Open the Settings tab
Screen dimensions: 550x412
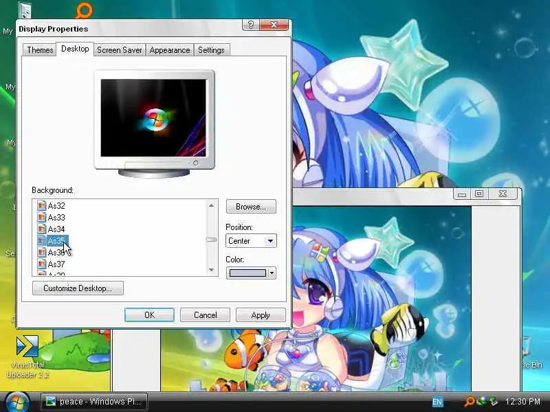[x=211, y=49]
